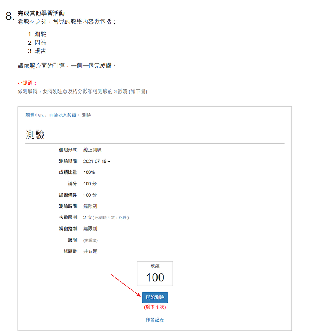The image size is (309, 335).
Task: Select numbered list item 1. 測驗
Action: pyautogui.click(x=37, y=34)
